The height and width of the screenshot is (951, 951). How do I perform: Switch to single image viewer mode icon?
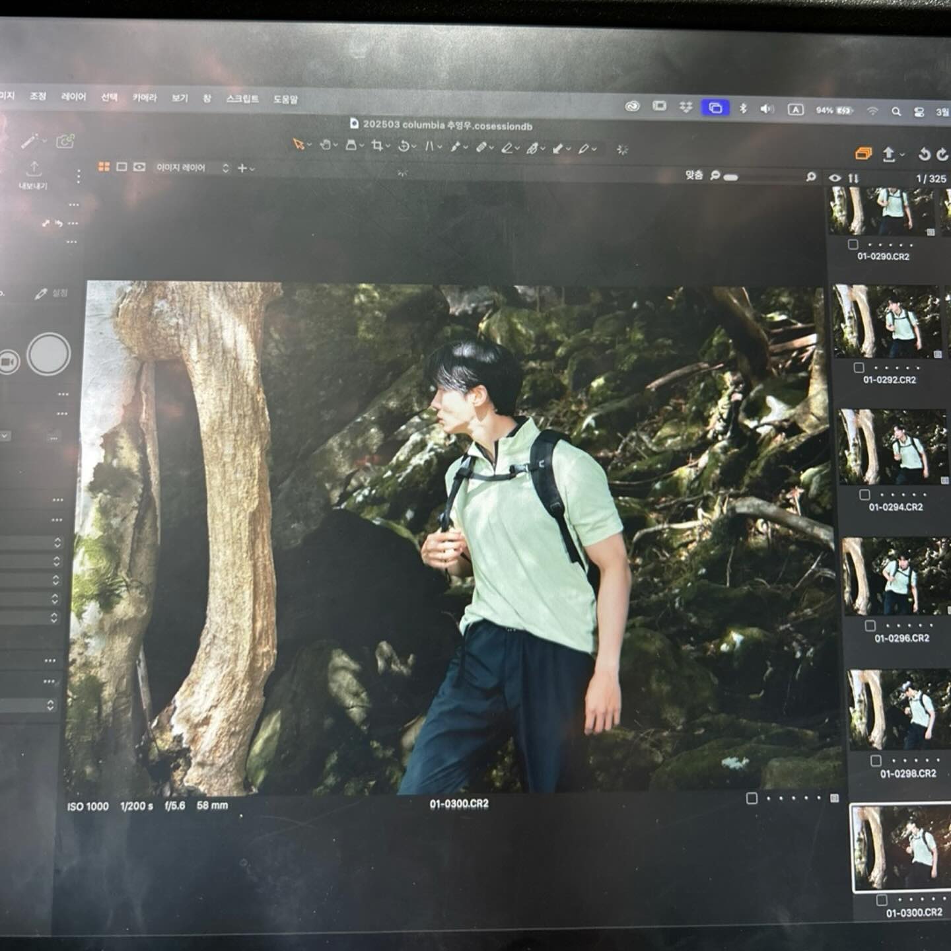click(122, 167)
